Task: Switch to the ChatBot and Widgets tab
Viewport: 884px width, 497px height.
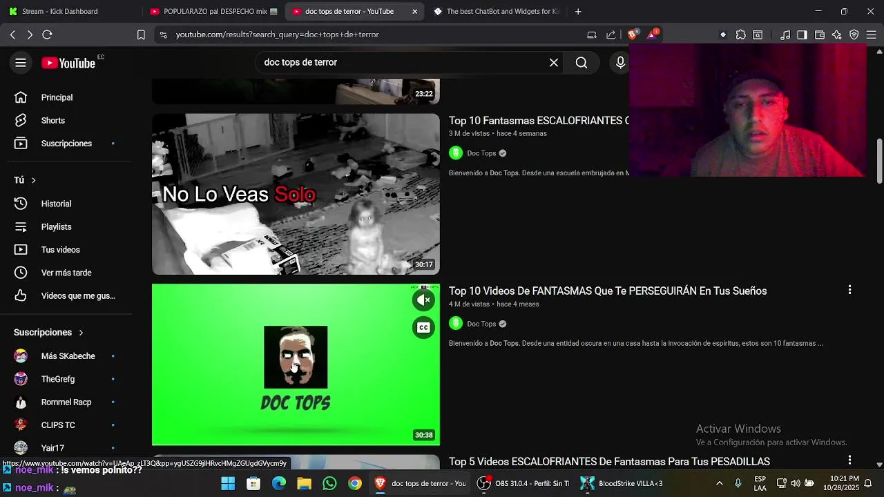Action: click(497, 11)
